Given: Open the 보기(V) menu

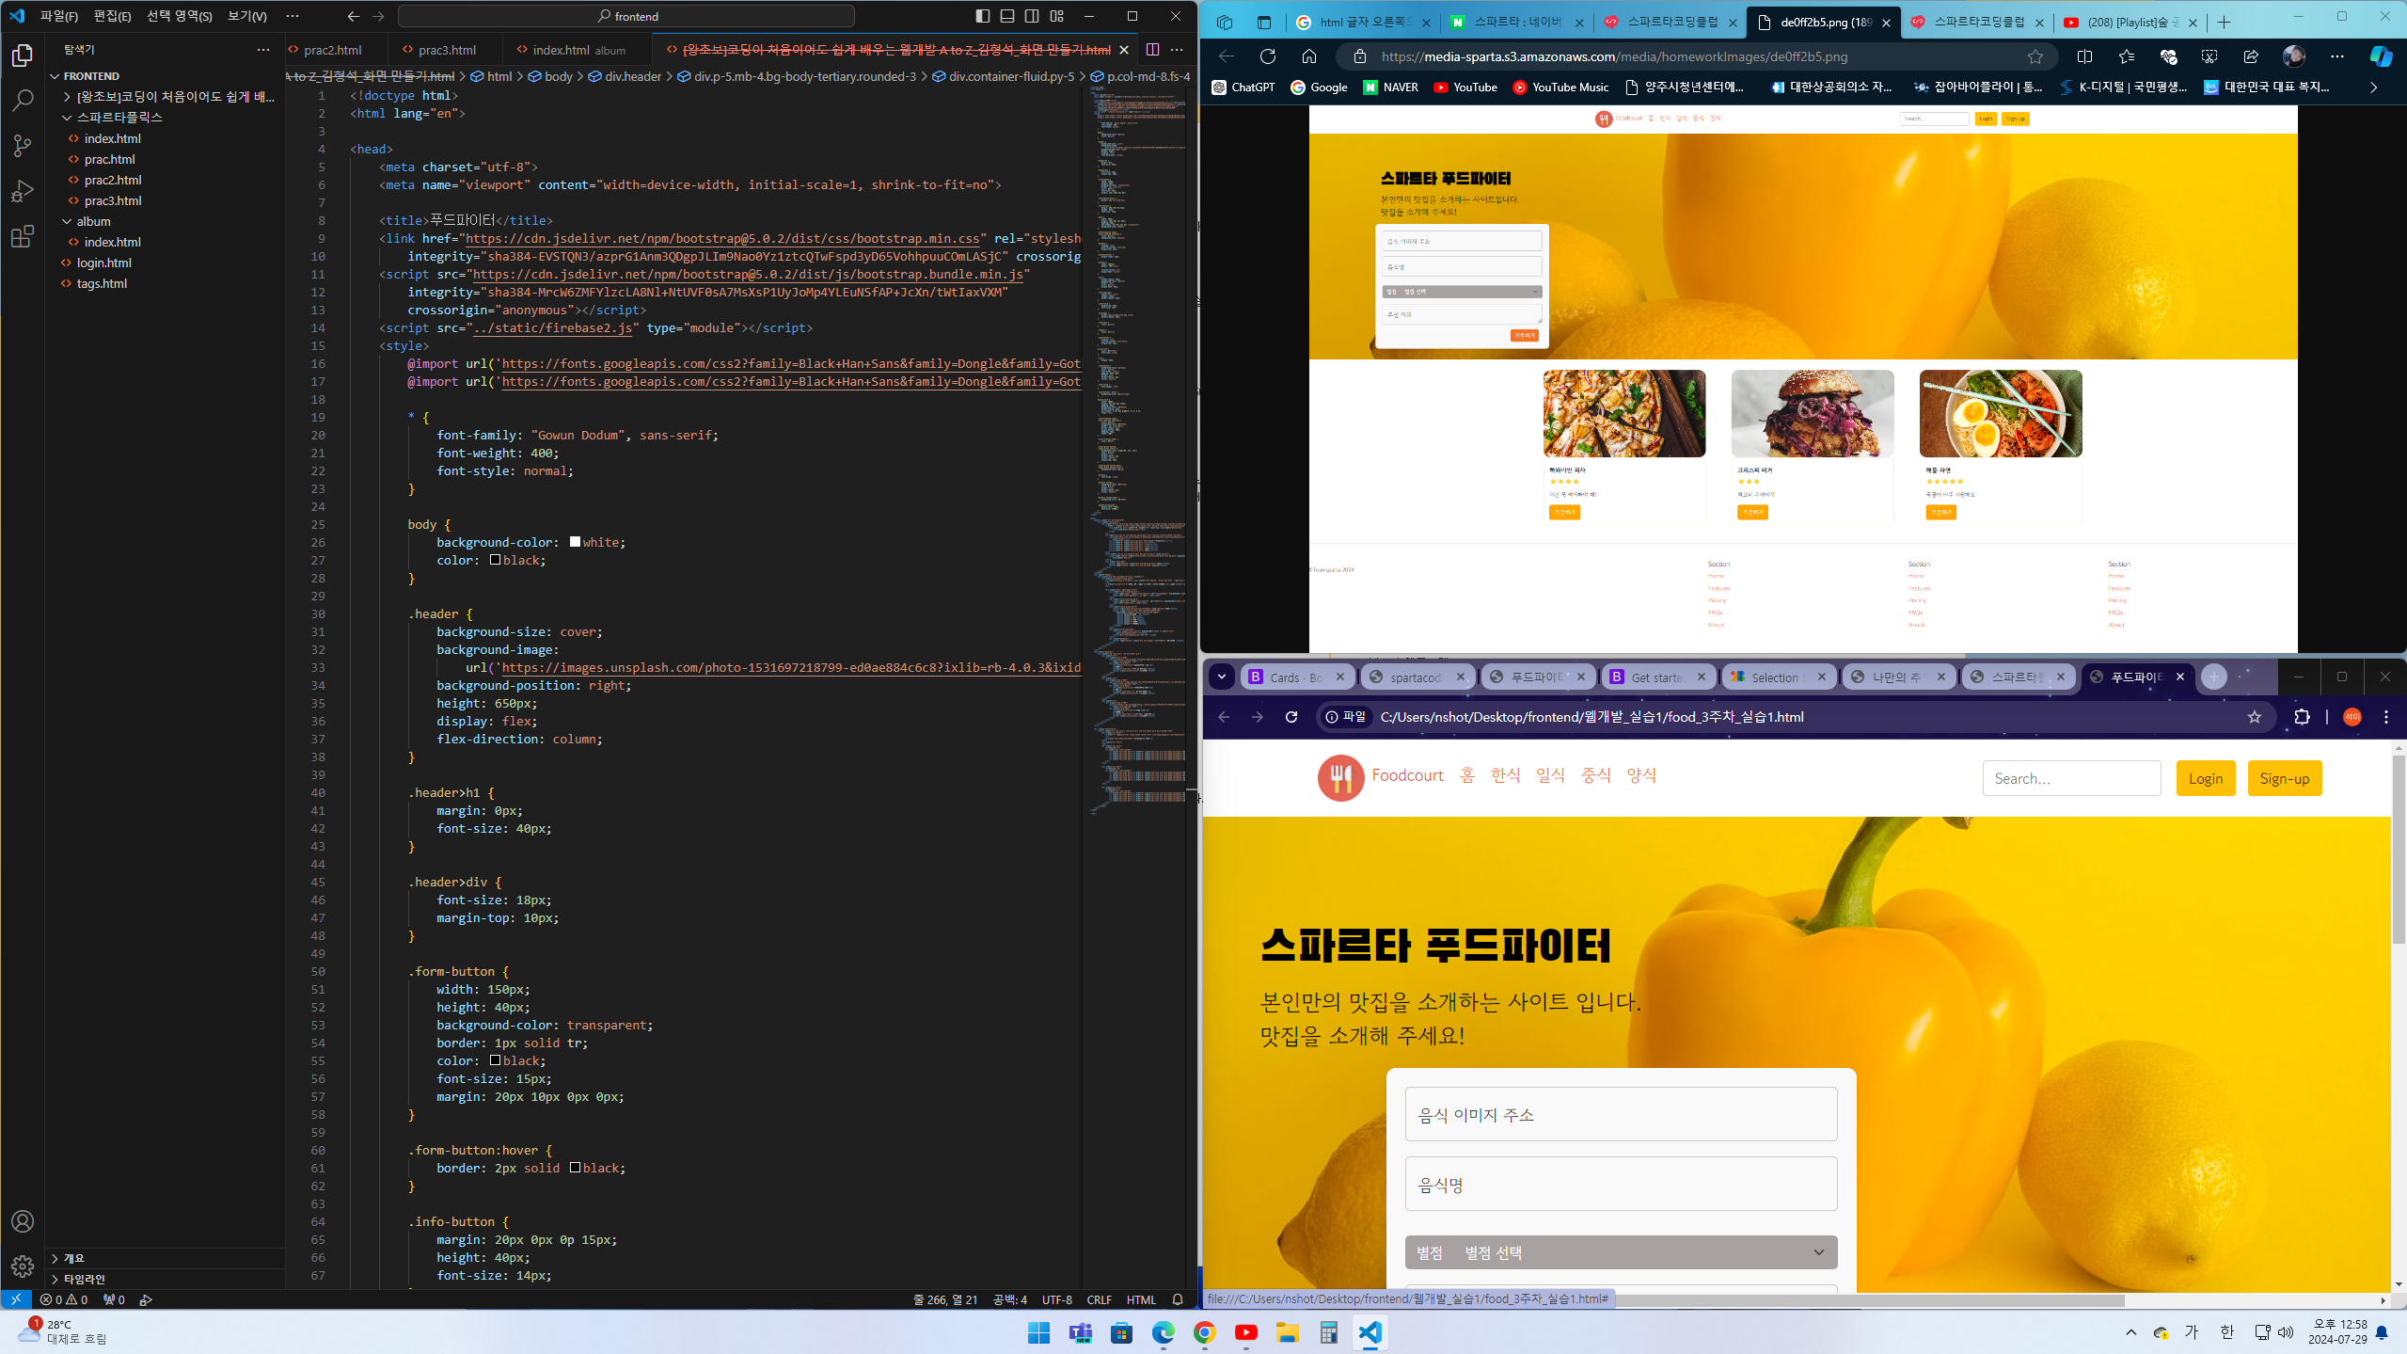Looking at the screenshot, I should pos(247,16).
